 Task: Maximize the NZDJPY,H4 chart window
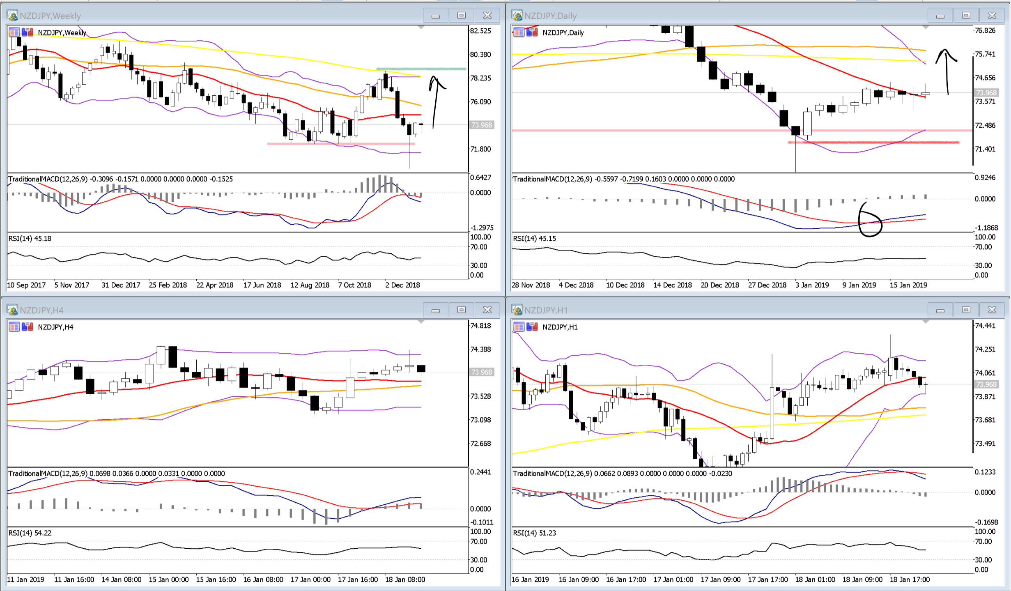coord(461,310)
